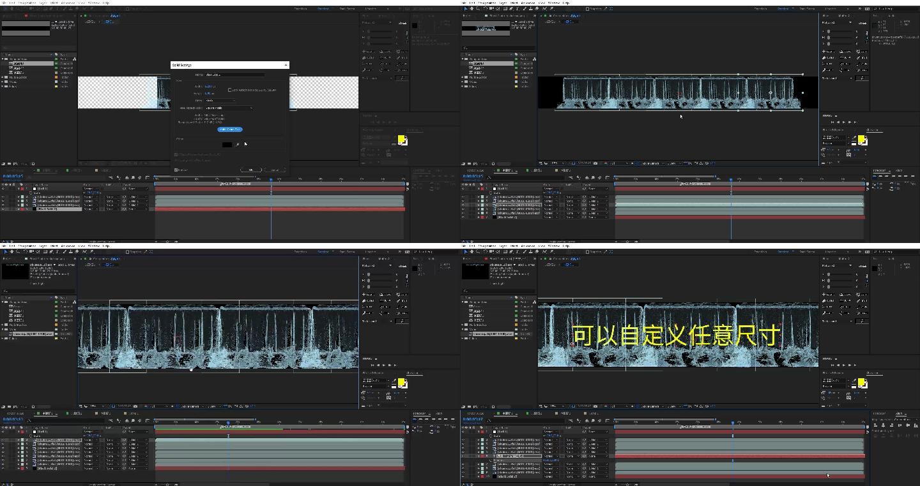
Task: Toggle the Preview checkbox in Solid Settings
Action: tap(176, 170)
